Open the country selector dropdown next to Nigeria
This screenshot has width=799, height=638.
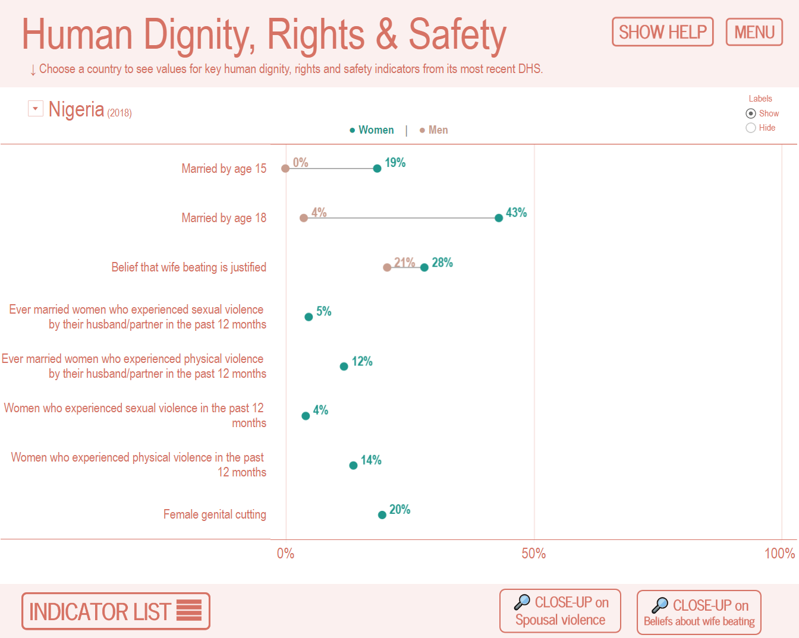point(35,108)
